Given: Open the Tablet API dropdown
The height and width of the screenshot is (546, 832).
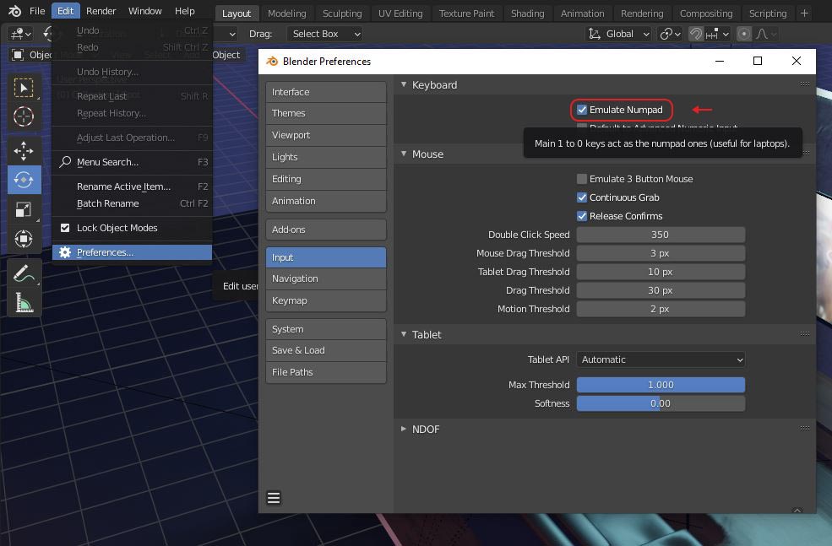Looking at the screenshot, I should tap(661, 359).
